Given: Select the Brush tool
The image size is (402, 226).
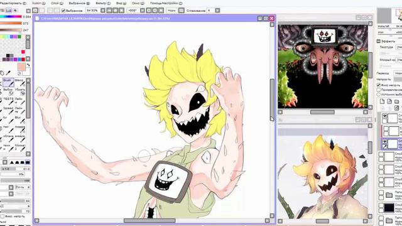Looking at the screenshot, I should point(8,83).
